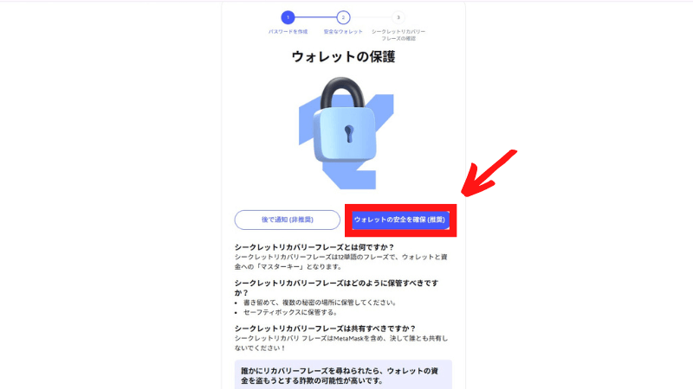
Task: Open the シークレットリカバリーフレーズの確認 step label
Action: point(398,35)
